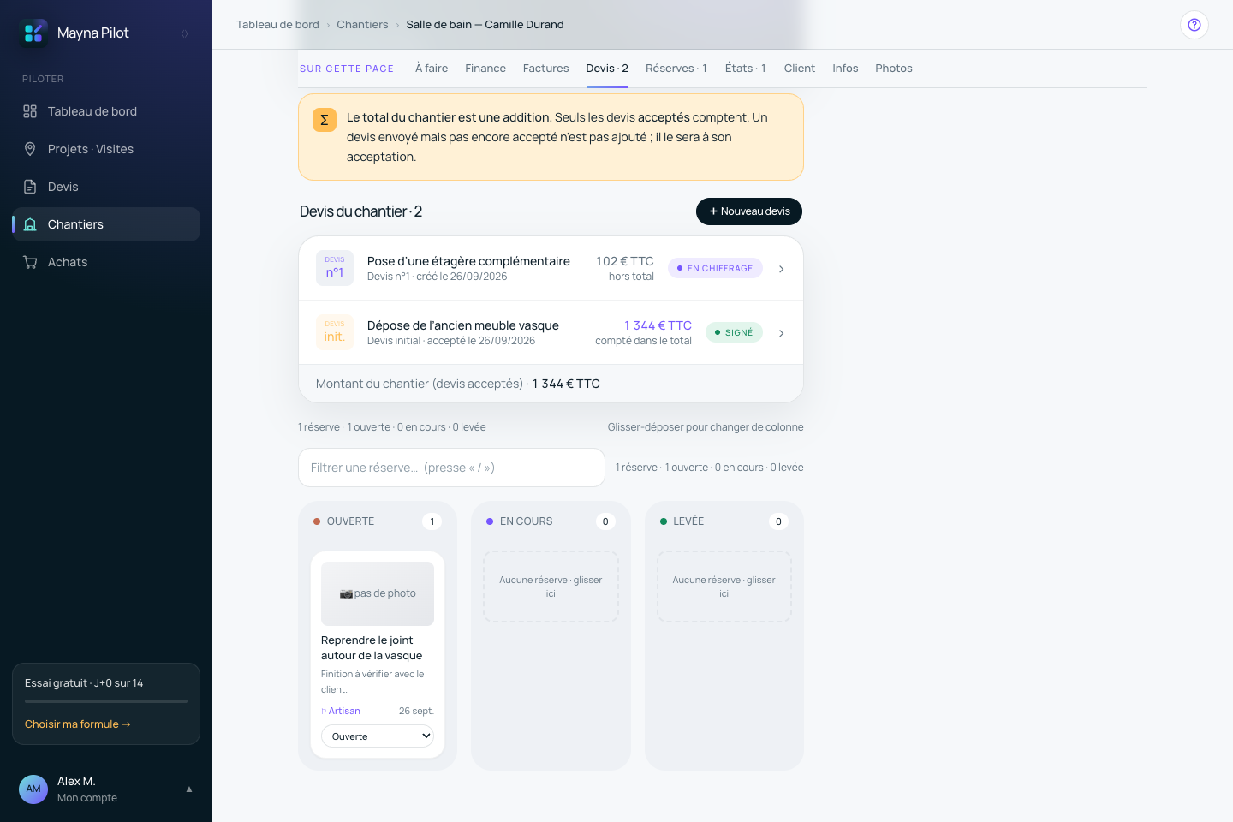Focus the 'Filtrer une réserve…' search field

pos(451,468)
